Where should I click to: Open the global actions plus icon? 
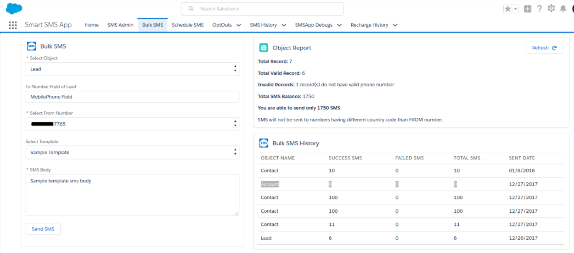[528, 9]
